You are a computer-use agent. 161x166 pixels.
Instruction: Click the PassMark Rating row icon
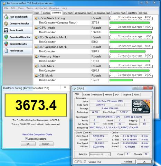click(x=37, y=18)
